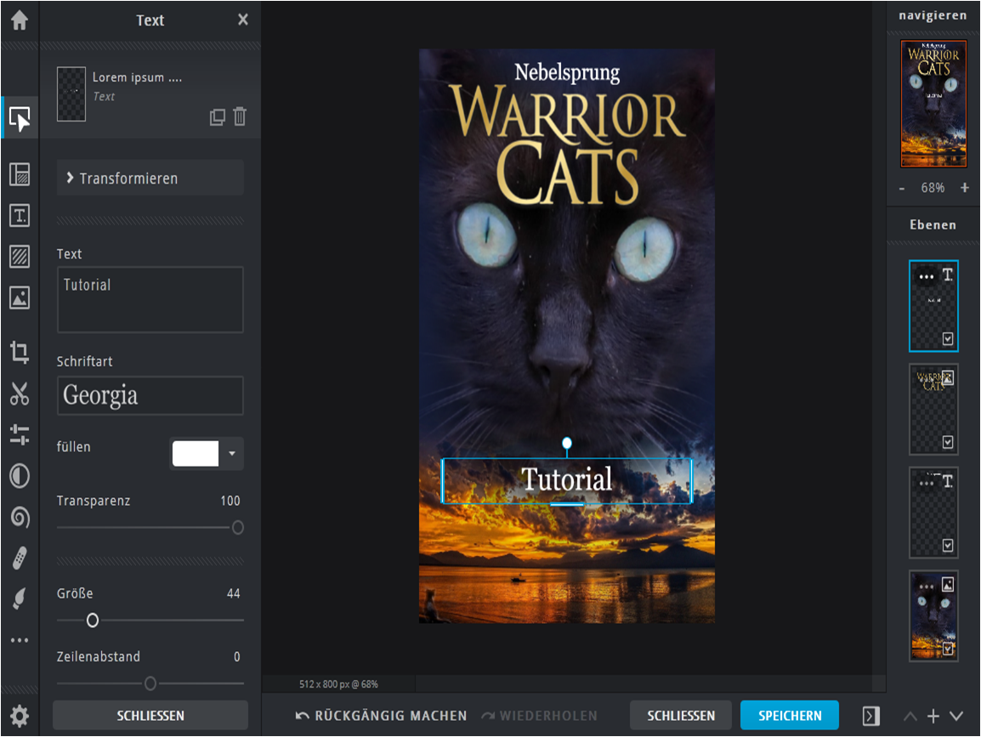Select the spiral Liquify tool
981x737 pixels.
click(20, 518)
